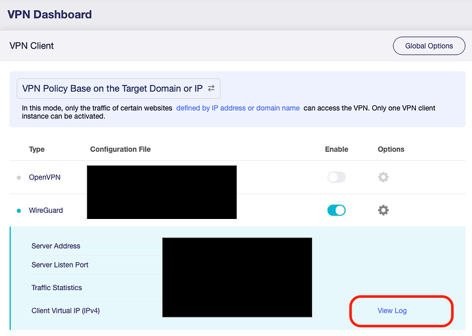Viewport: 472px width, 336px height.
Task: Click the Options column header
Action: (391, 149)
